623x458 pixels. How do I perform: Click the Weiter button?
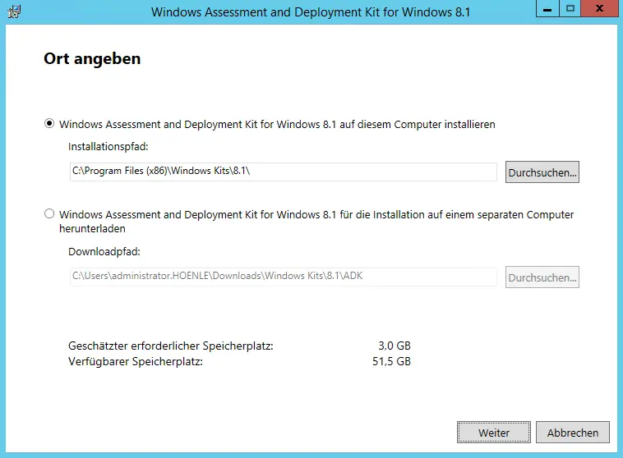click(x=493, y=433)
